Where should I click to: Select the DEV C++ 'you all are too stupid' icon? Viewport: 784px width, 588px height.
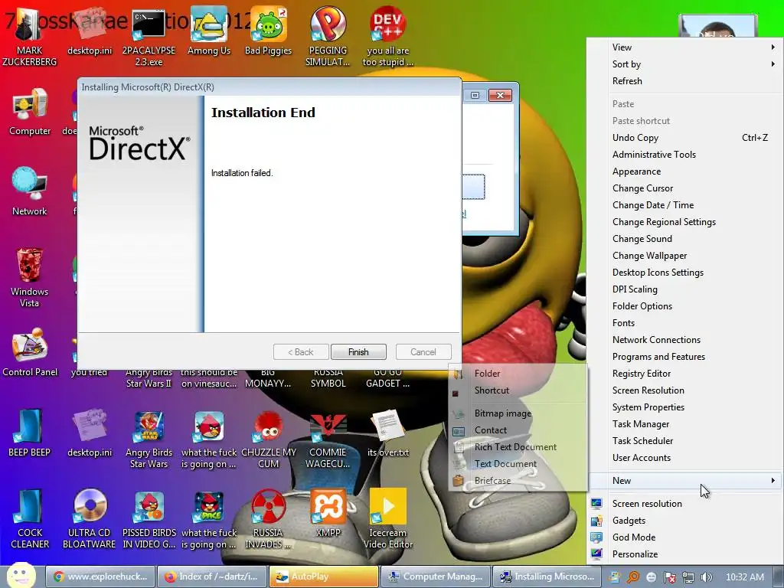(387, 35)
